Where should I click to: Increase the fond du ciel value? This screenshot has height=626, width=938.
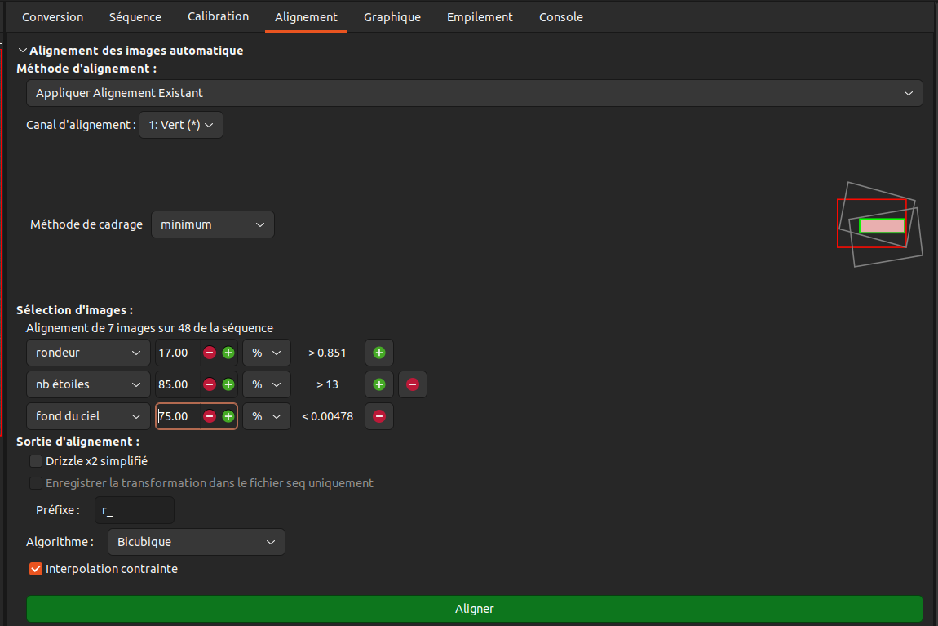click(x=228, y=416)
